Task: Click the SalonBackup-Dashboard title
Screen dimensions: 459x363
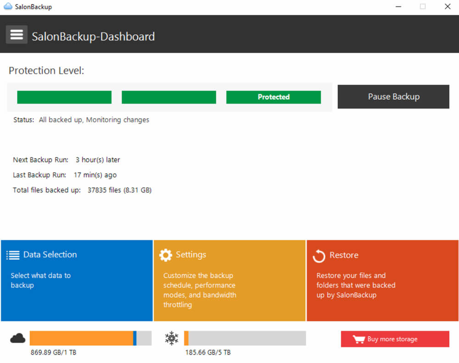Action: coord(93,37)
